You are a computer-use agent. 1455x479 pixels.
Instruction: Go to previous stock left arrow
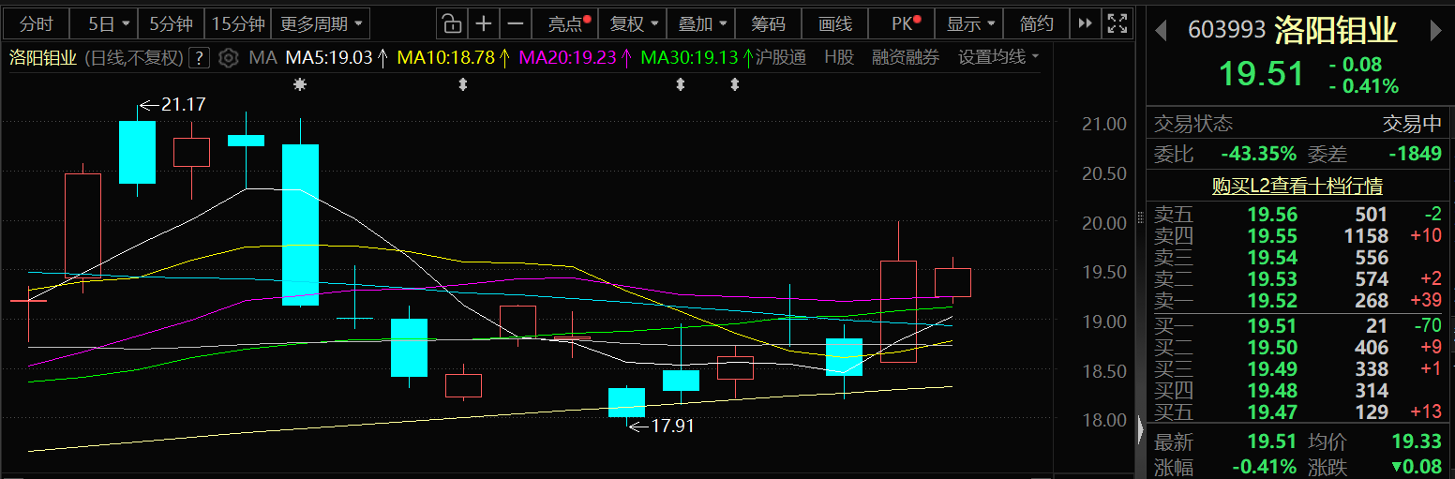coord(1161,31)
